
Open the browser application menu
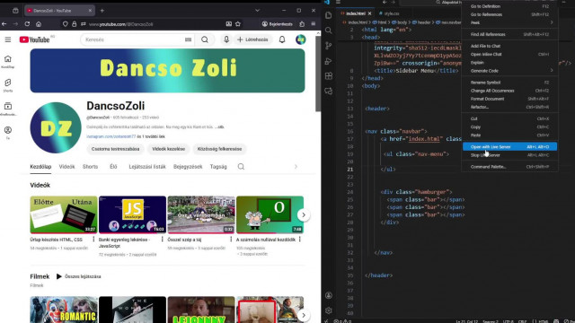tap(314, 24)
